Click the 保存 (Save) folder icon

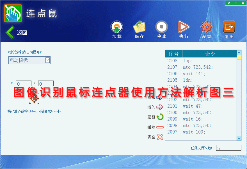click(139, 27)
